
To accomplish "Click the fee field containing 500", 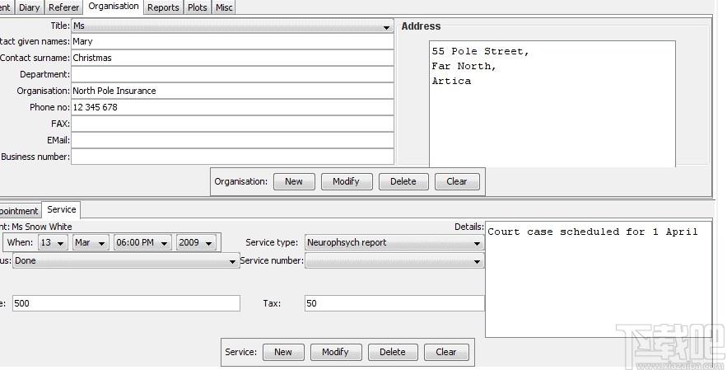I will point(126,303).
